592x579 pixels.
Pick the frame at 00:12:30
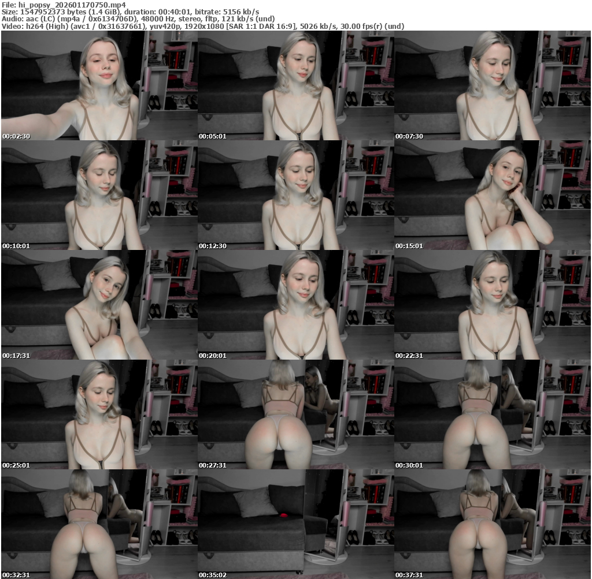(296, 195)
